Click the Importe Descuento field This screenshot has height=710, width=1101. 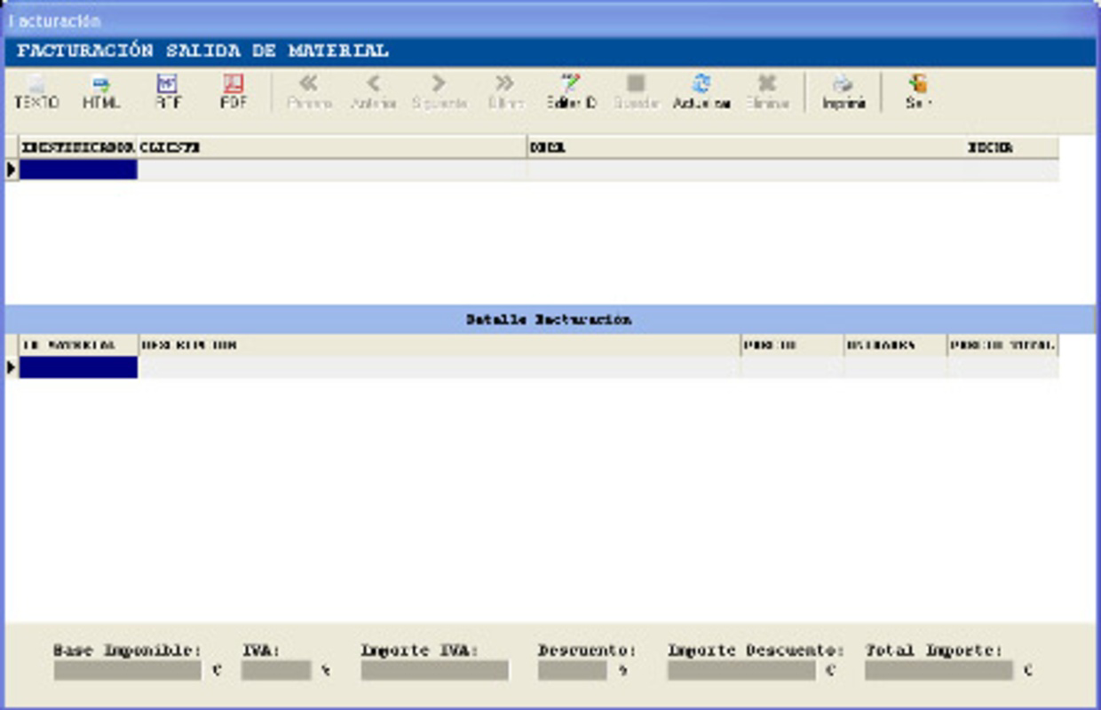tap(741, 670)
